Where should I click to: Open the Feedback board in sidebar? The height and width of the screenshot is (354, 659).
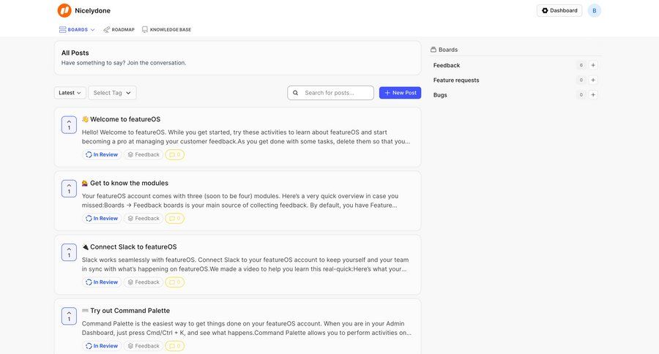[447, 66]
